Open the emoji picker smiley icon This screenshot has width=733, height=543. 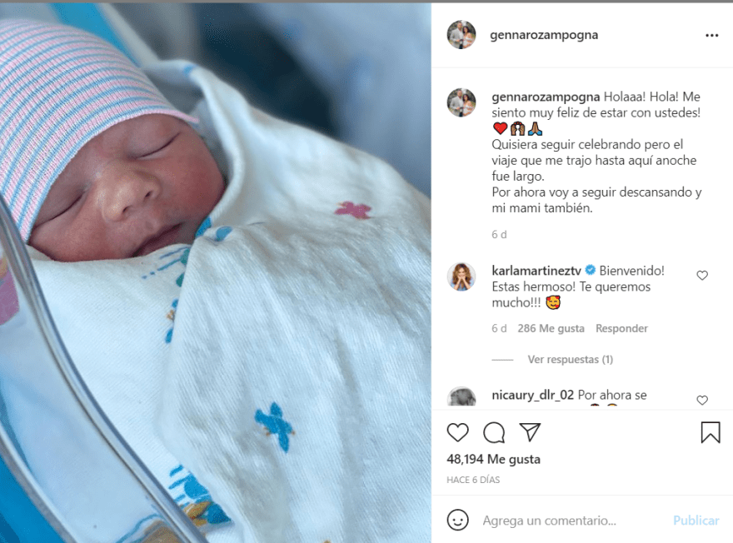point(457,520)
